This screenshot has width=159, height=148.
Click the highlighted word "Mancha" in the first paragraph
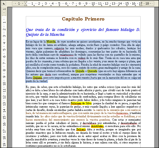pos(51,42)
